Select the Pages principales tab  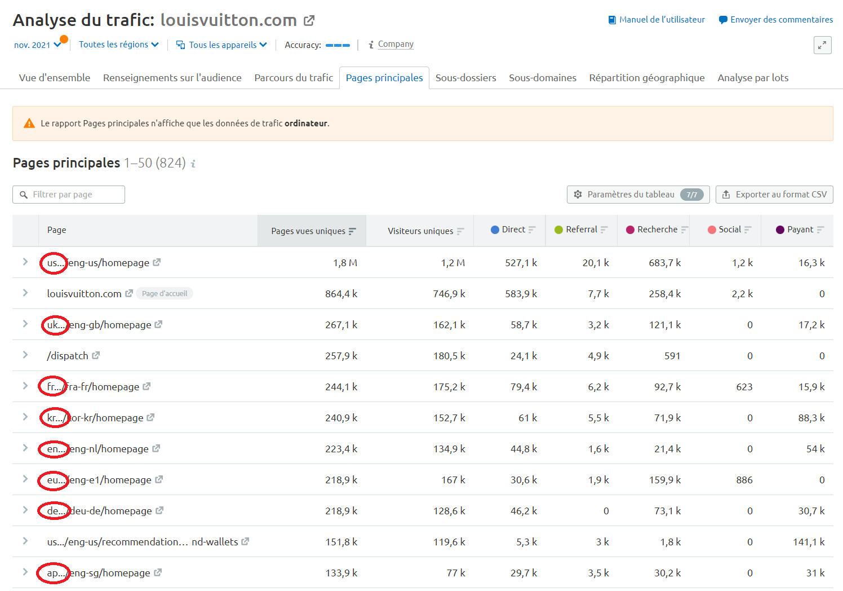(384, 78)
